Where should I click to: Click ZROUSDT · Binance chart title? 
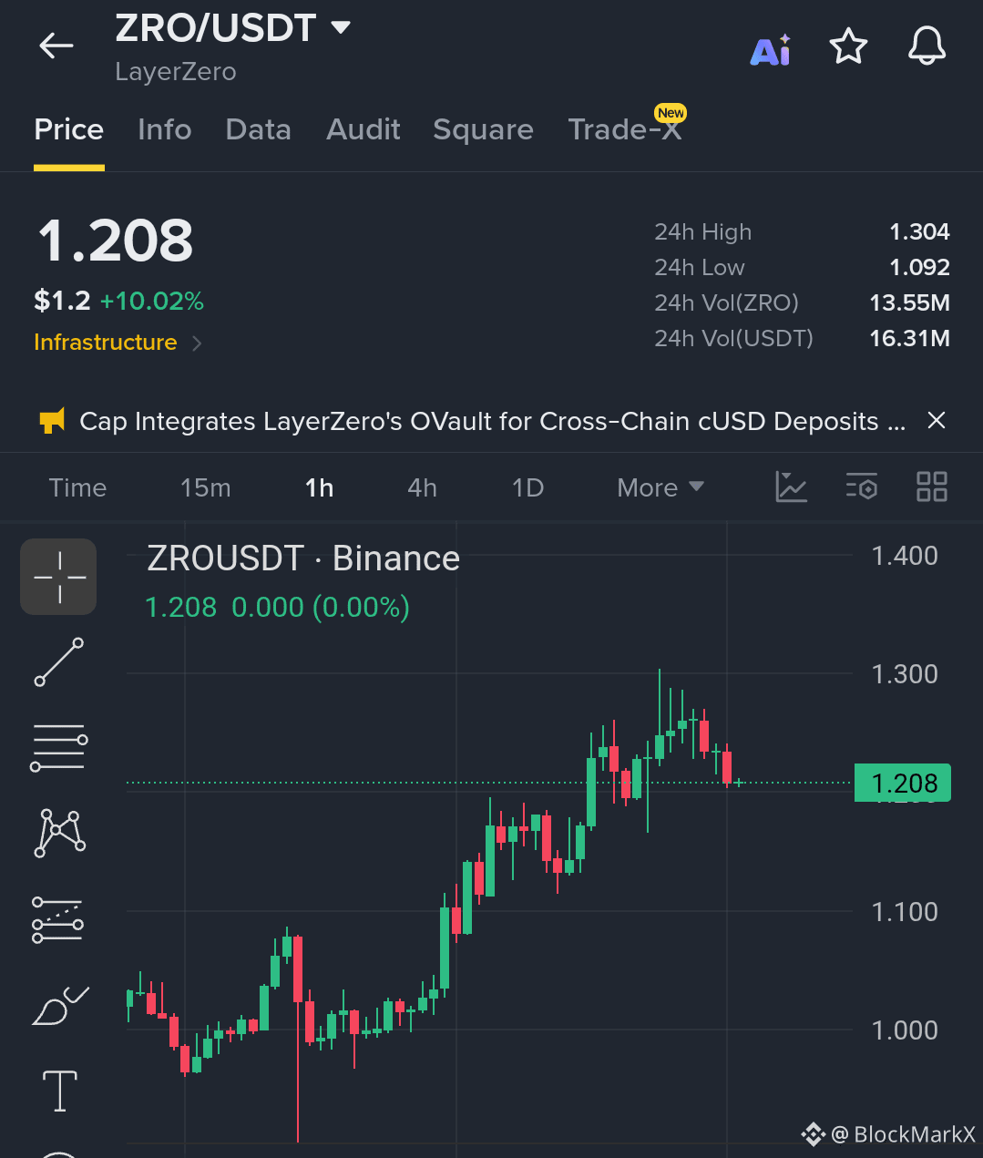(x=303, y=558)
